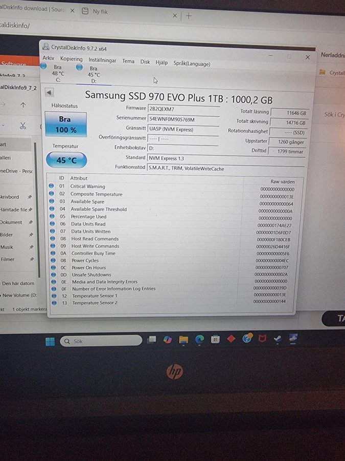Click the previous disk arrow button
345x461 pixels.
[49, 93]
